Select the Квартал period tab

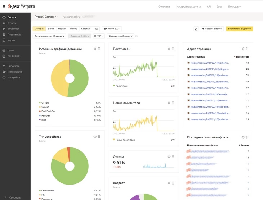(85, 29)
